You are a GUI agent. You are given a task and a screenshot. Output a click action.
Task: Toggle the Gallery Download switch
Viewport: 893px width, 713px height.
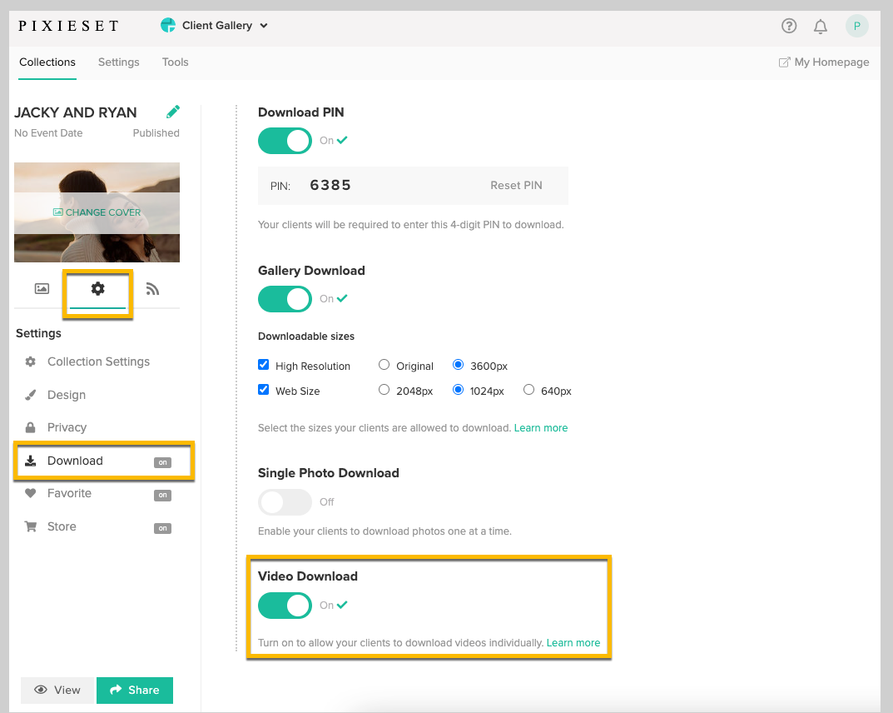click(285, 299)
